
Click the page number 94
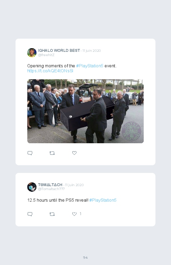pos(85,257)
